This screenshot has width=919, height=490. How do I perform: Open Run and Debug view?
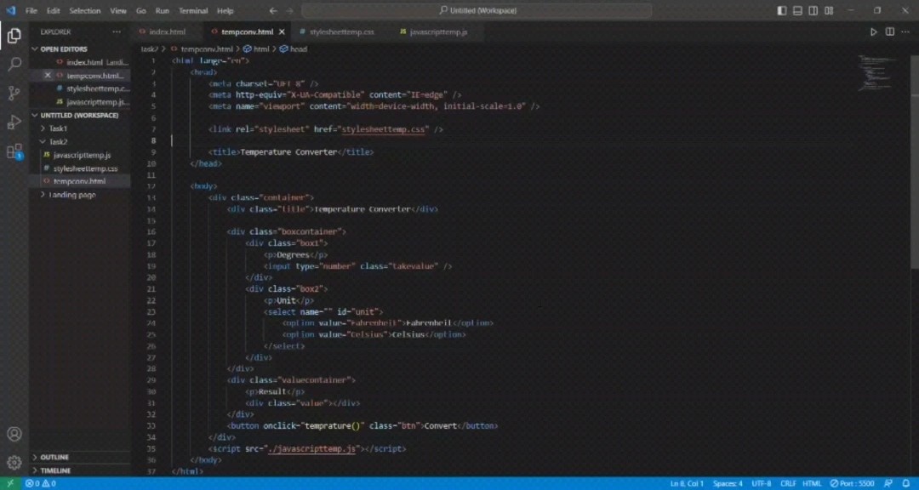(14, 122)
